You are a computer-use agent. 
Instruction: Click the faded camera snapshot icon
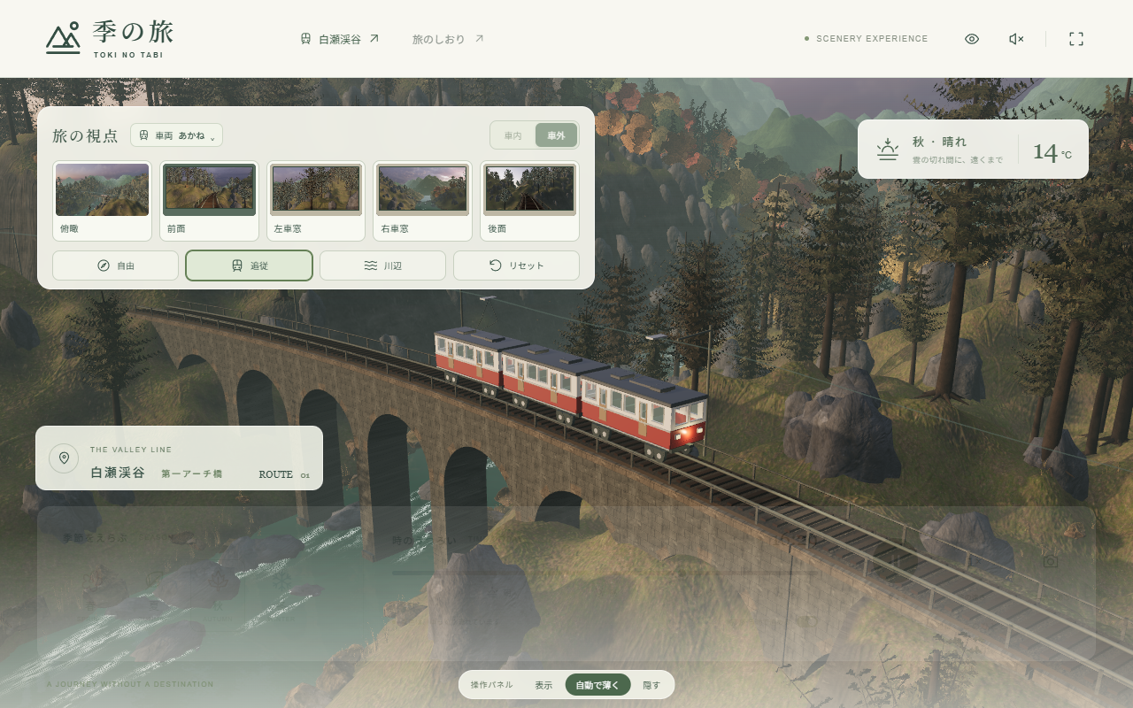tap(1051, 561)
